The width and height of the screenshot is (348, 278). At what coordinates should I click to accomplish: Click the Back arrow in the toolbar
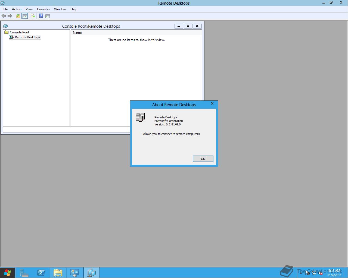point(4,16)
